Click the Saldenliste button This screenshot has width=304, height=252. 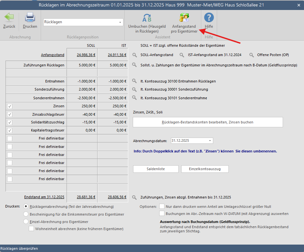tap(156, 169)
